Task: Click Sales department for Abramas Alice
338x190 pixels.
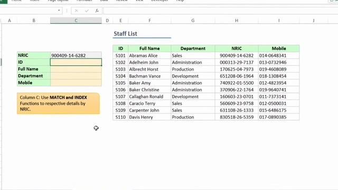Action: click(193, 55)
